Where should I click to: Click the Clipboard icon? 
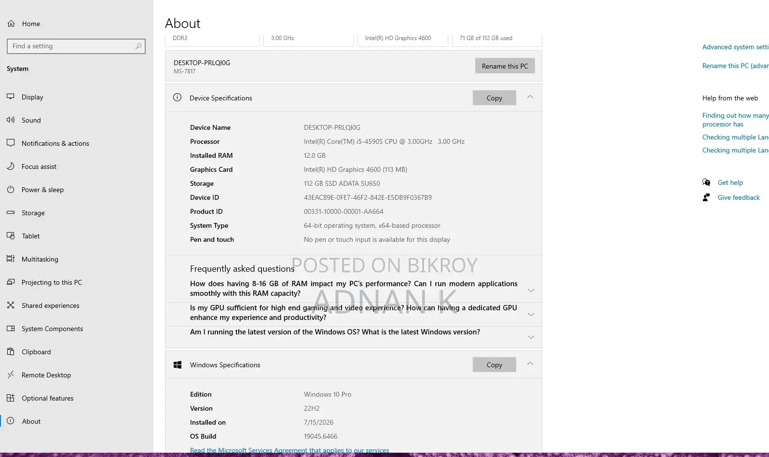(x=11, y=352)
